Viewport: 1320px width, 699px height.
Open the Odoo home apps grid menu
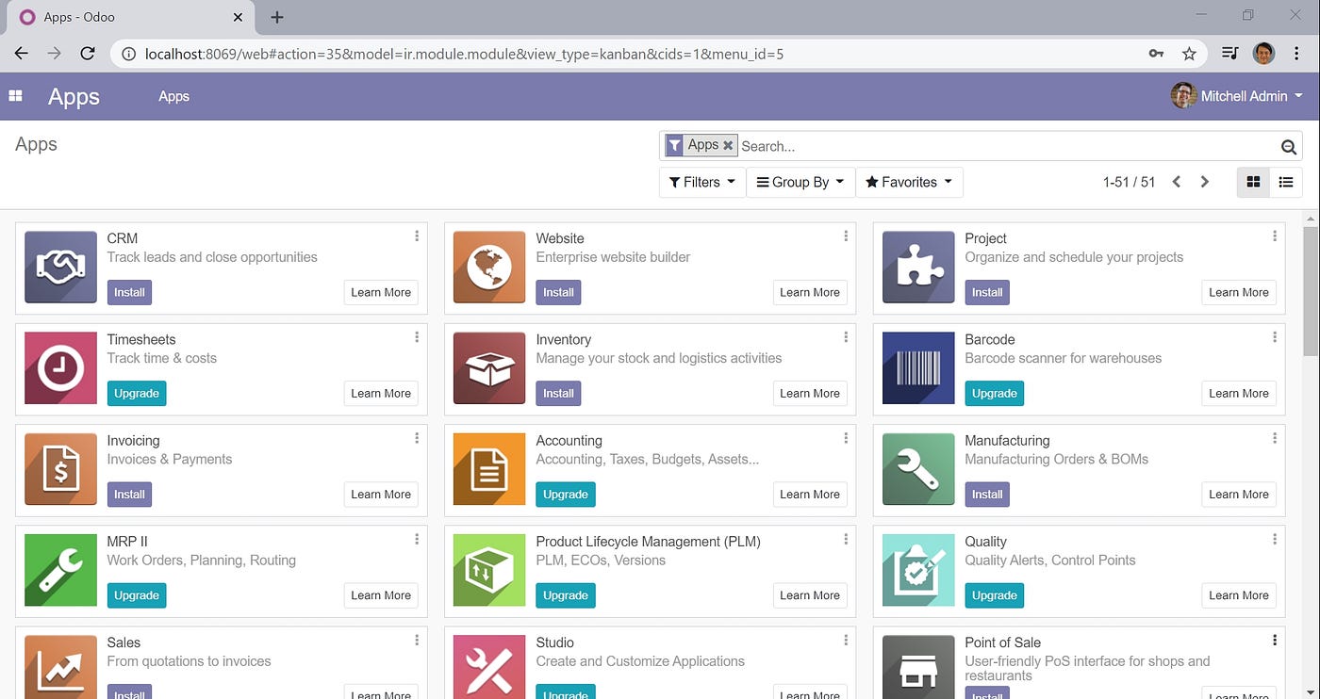(x=15, y=96)
